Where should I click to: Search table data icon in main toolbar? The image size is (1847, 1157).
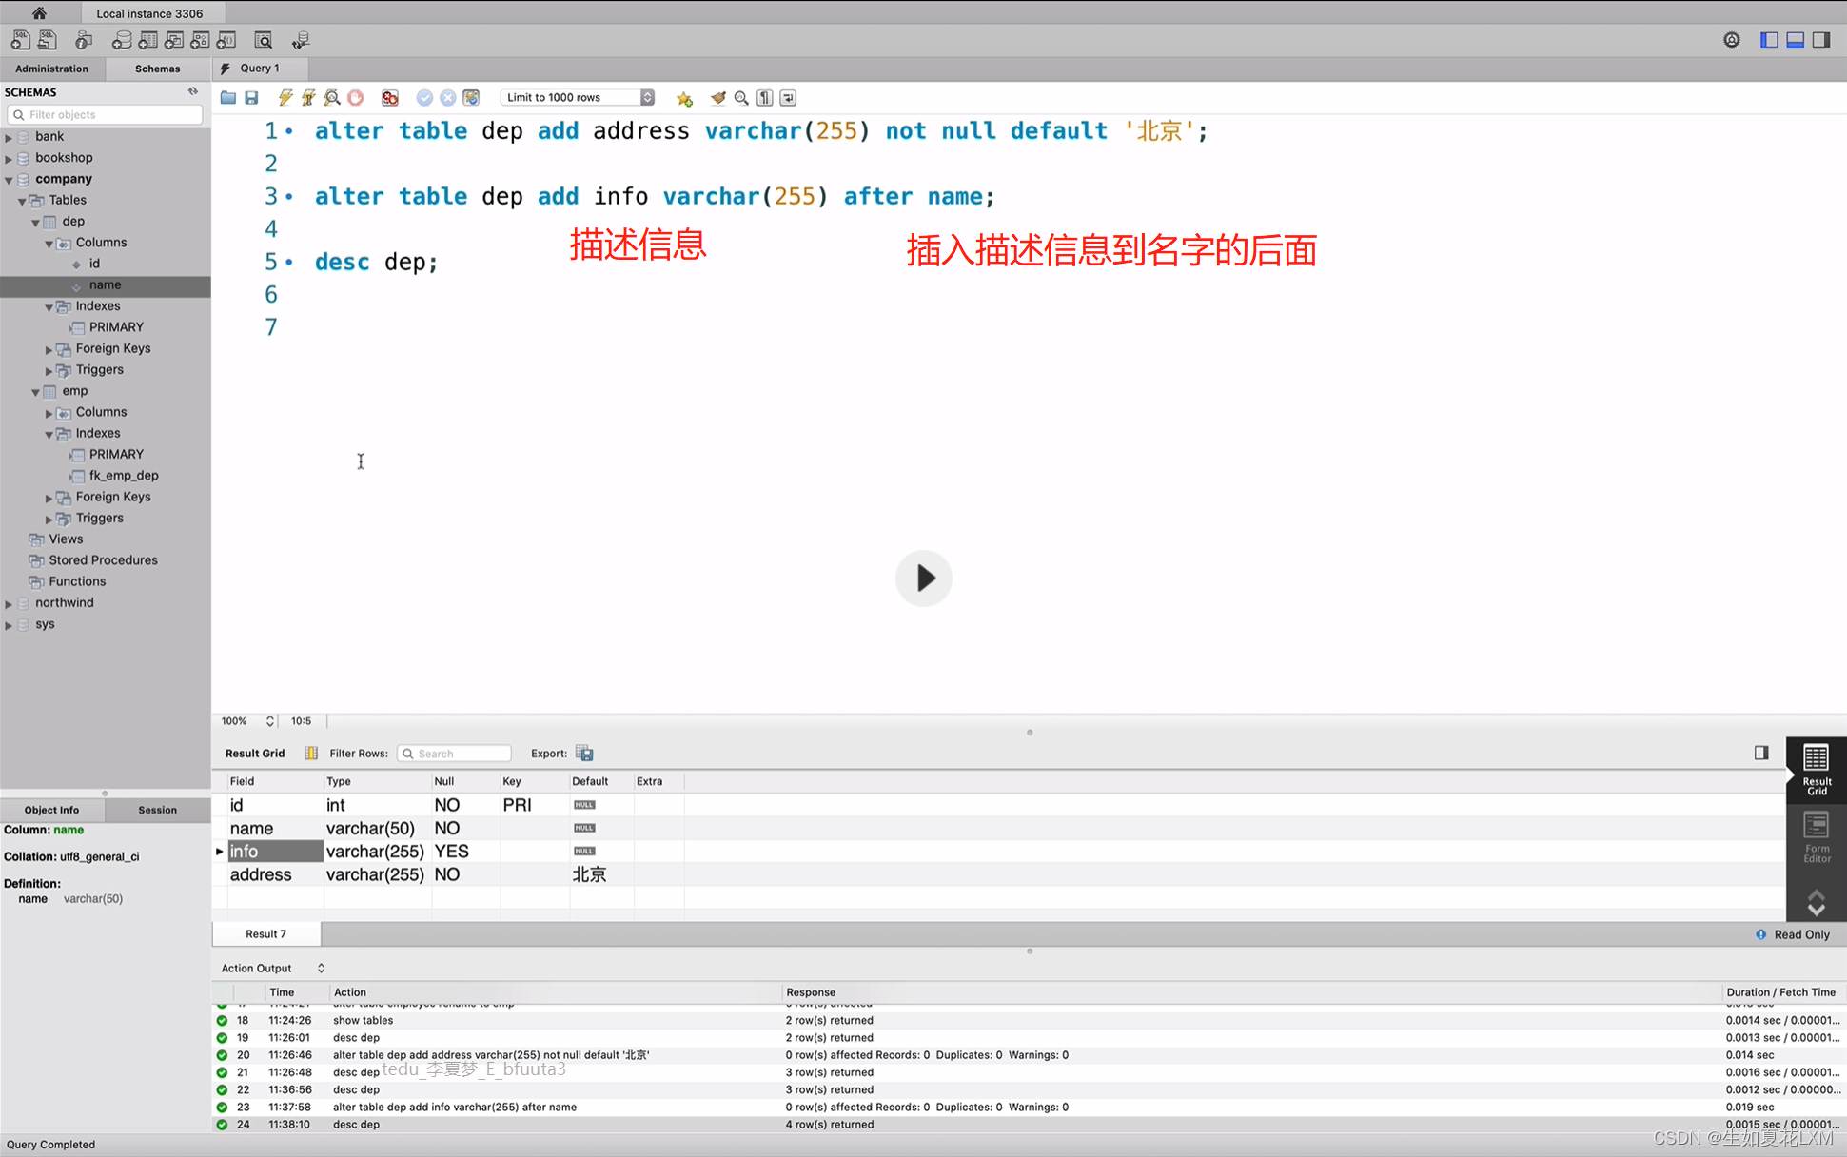(264, 40)
